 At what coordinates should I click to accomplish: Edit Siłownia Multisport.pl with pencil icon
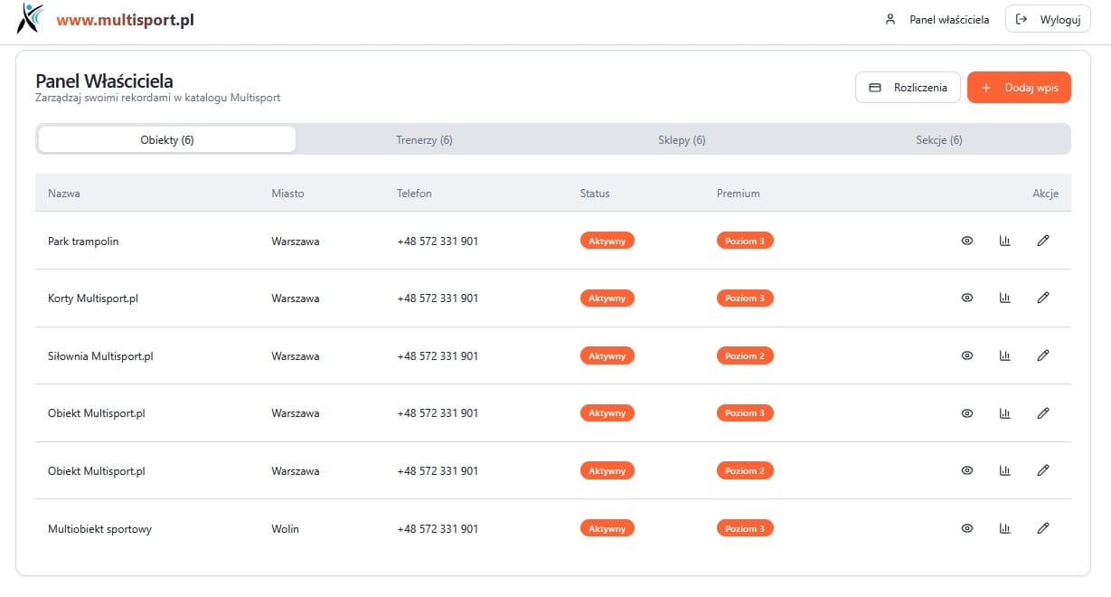pos(1042,355)
